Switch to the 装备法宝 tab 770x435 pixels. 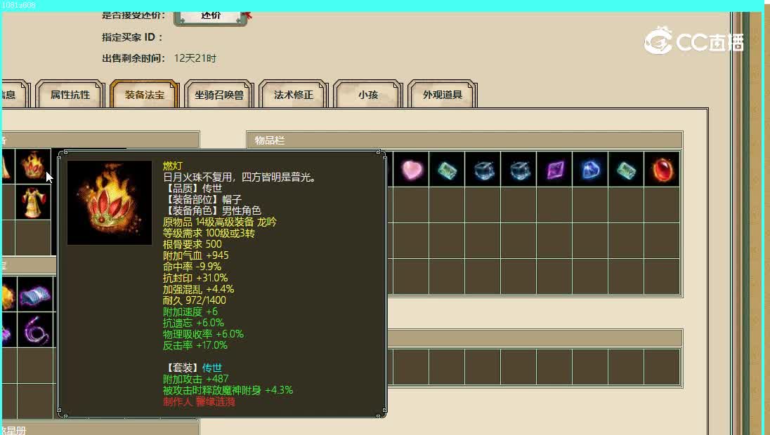[145, 94]
